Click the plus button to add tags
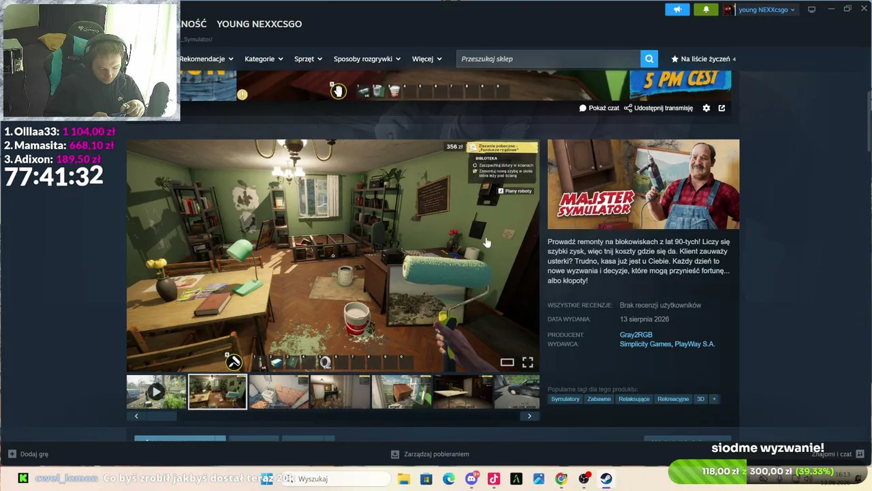872x491 pixels. pyautogui.click(x=714, y=399)
